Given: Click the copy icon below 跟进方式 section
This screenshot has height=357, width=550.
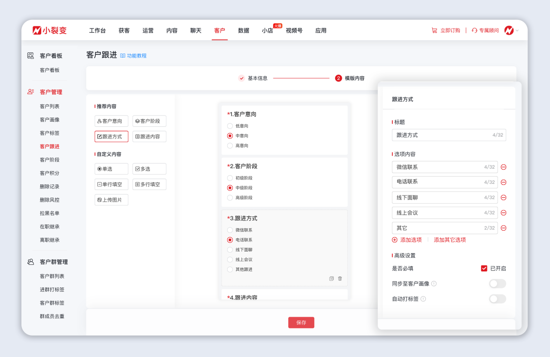Looking at the screenshot, I should pos(331,279).
